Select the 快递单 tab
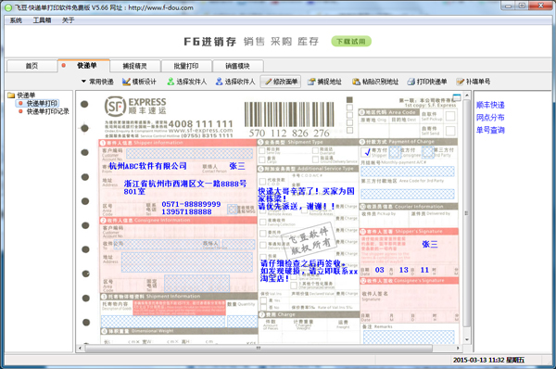The width and height of the screenshot is (556, 369). [x=84, y=65]
